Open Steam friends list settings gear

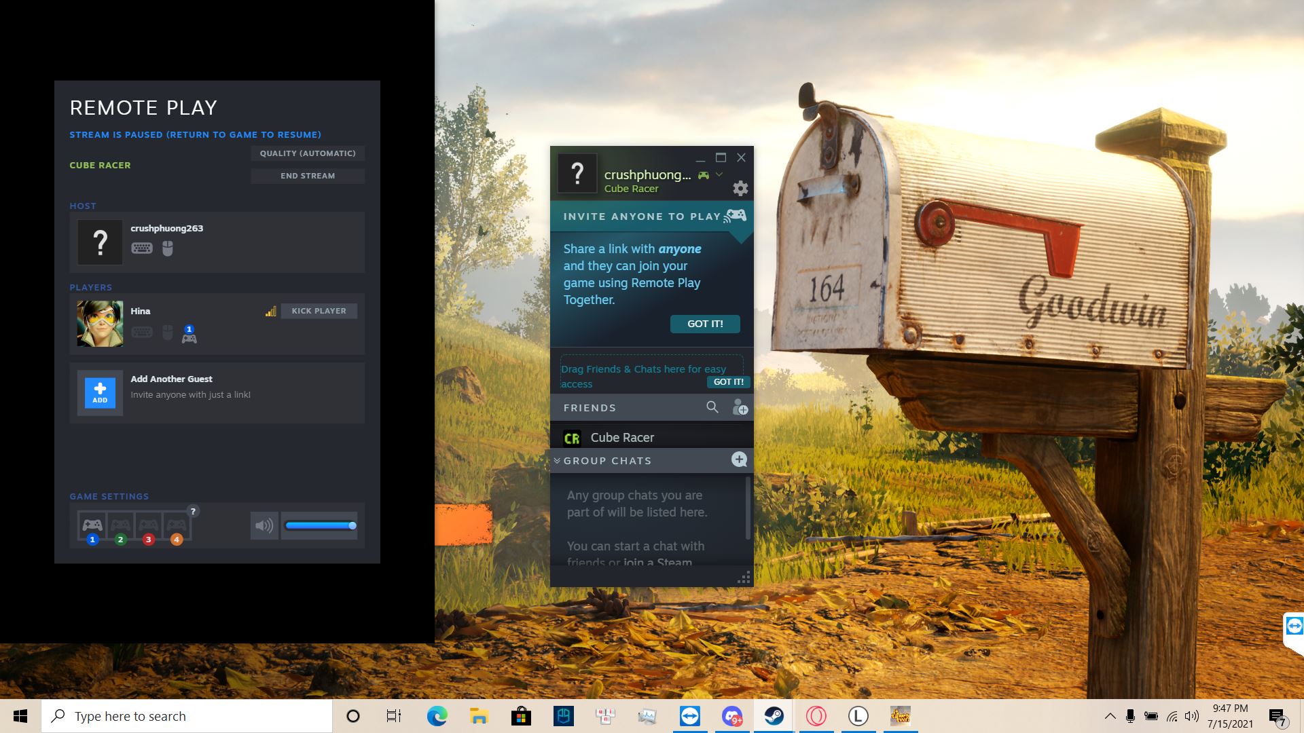coord(740,188)
